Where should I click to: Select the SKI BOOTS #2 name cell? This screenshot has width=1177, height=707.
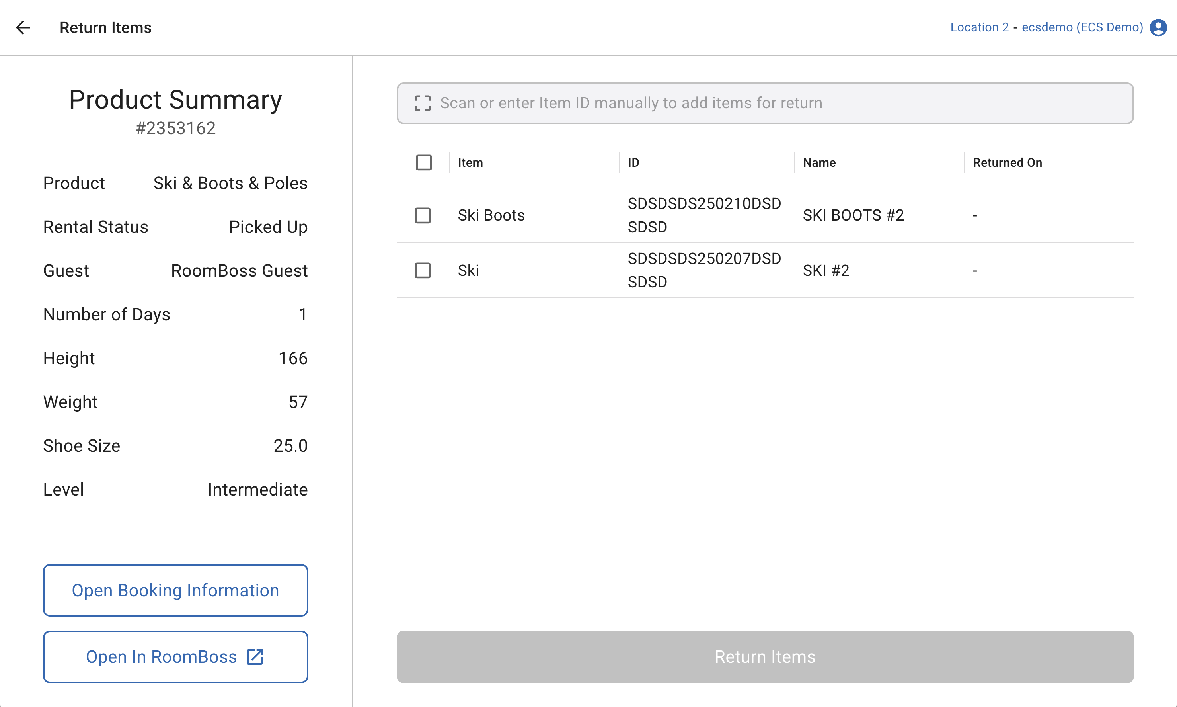point(853,215)
